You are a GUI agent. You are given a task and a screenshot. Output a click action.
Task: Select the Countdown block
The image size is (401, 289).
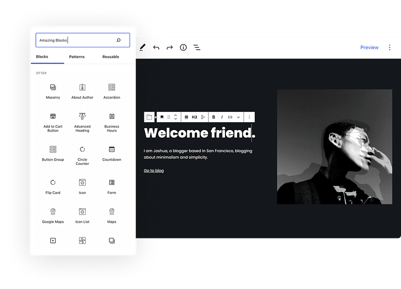[111, 153]
